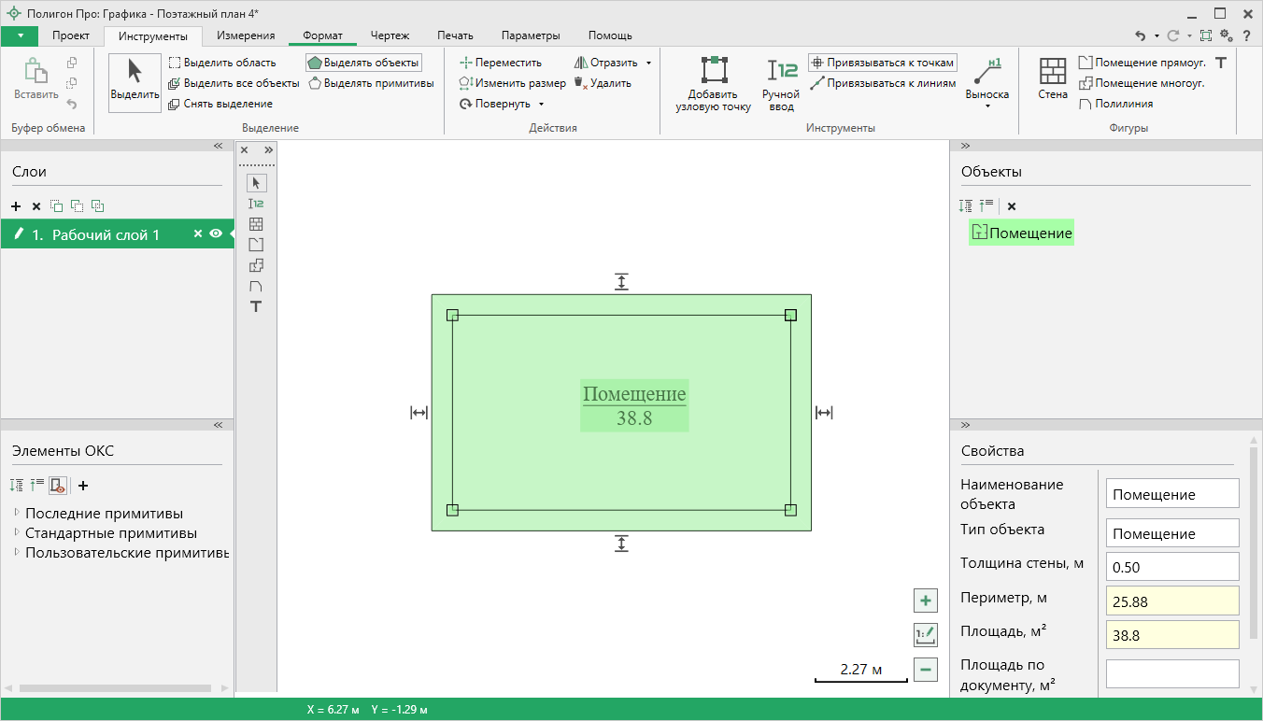1263x721 pixels.
Task: Toggle Привязываться к точкам snapping
Action: point(883,63)
